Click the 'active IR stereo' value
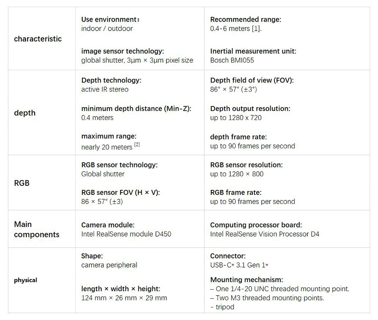378x320 pixels. (x=105, y=89)
